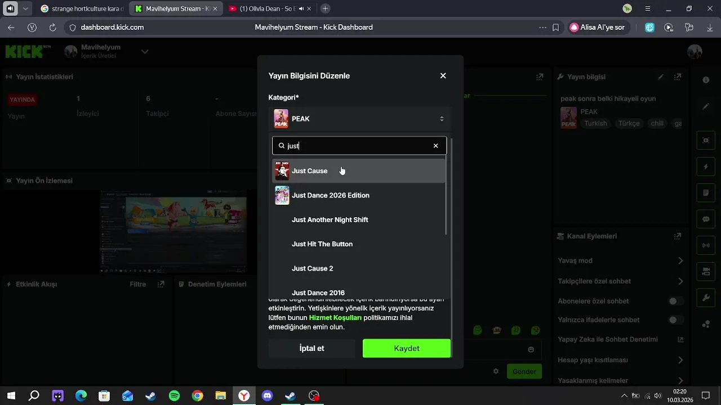This screenshot has height=405, width=721.
Task: Click the category search input containing 'just'
Action: tap(359, 146)
